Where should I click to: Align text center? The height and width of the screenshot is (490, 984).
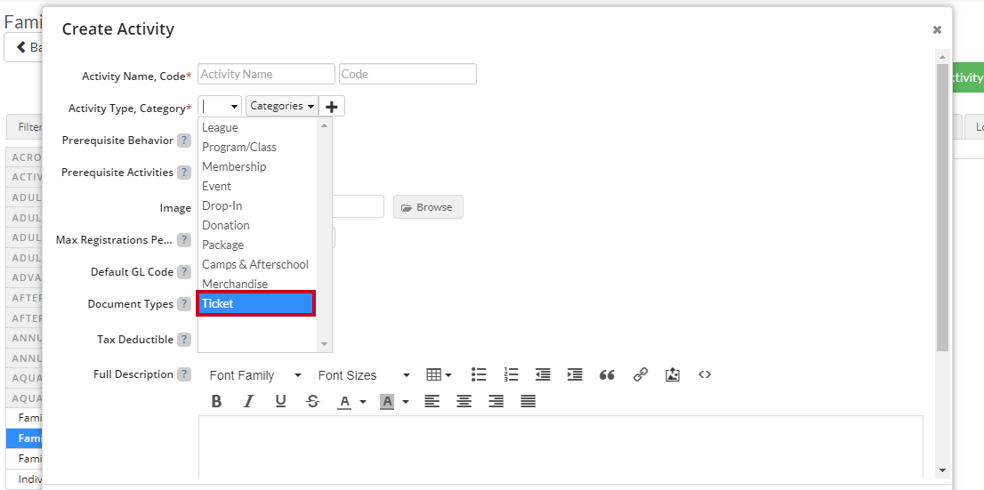pyautogui.click(x=464, y=401)
